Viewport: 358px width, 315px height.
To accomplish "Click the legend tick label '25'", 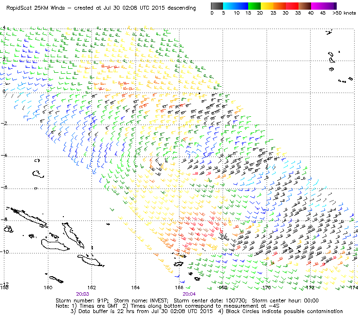I will point(273,13).
